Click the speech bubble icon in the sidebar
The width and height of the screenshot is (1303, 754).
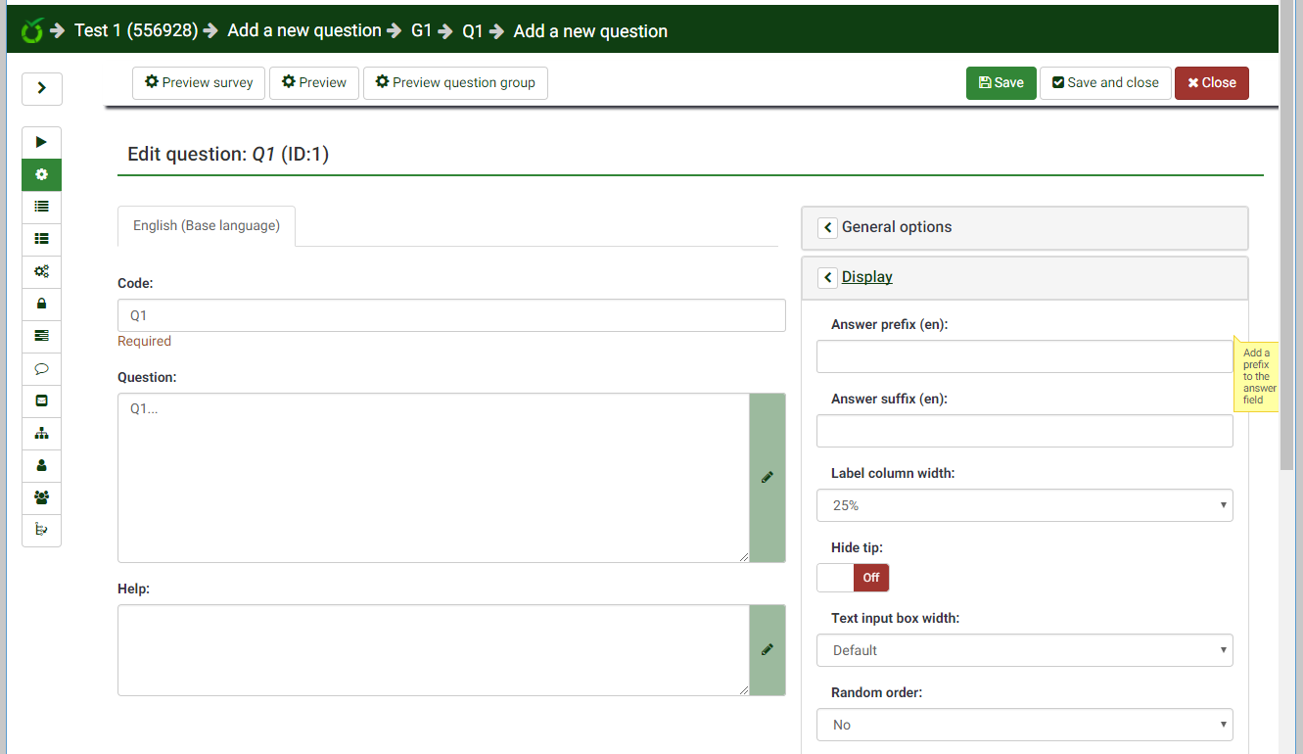41,369
